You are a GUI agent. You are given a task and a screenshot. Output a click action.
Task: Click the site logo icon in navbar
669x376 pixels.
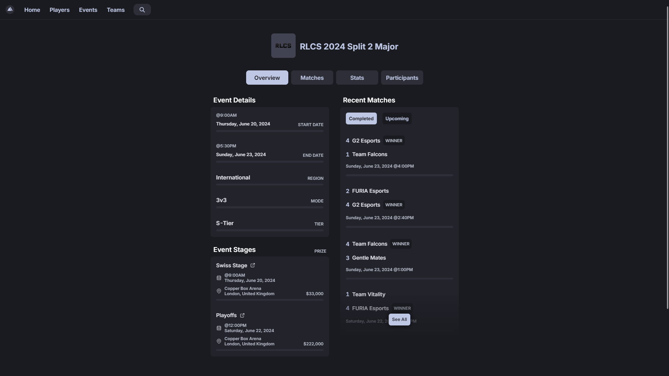pyautogui.click(x=10, y=9)
